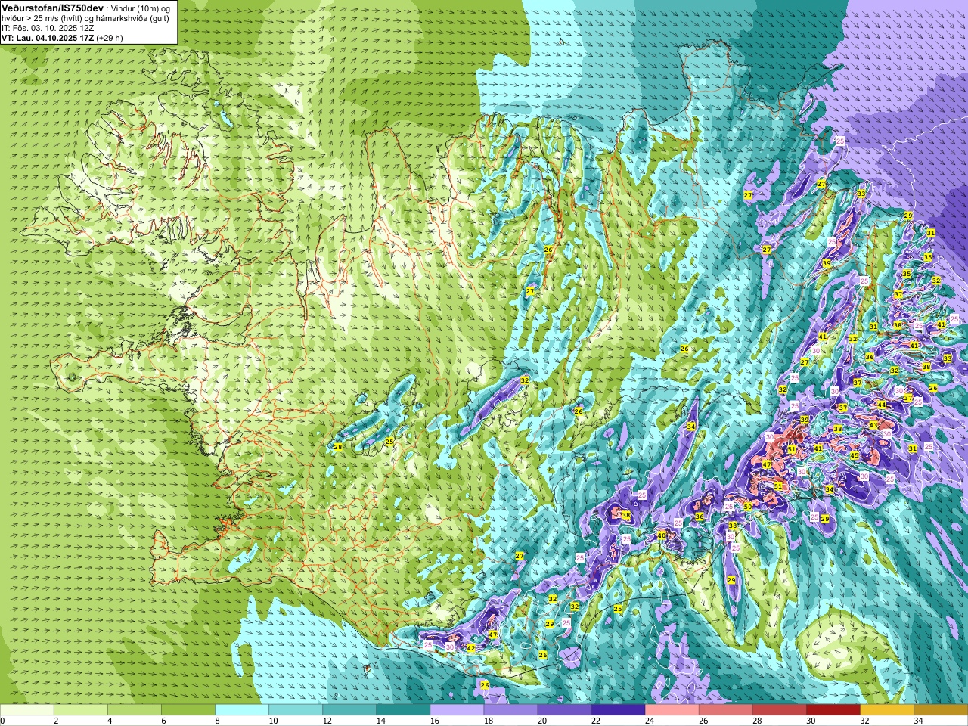Click legend tick label '24'
968x726 pixels.
click(x=650, y=721)
